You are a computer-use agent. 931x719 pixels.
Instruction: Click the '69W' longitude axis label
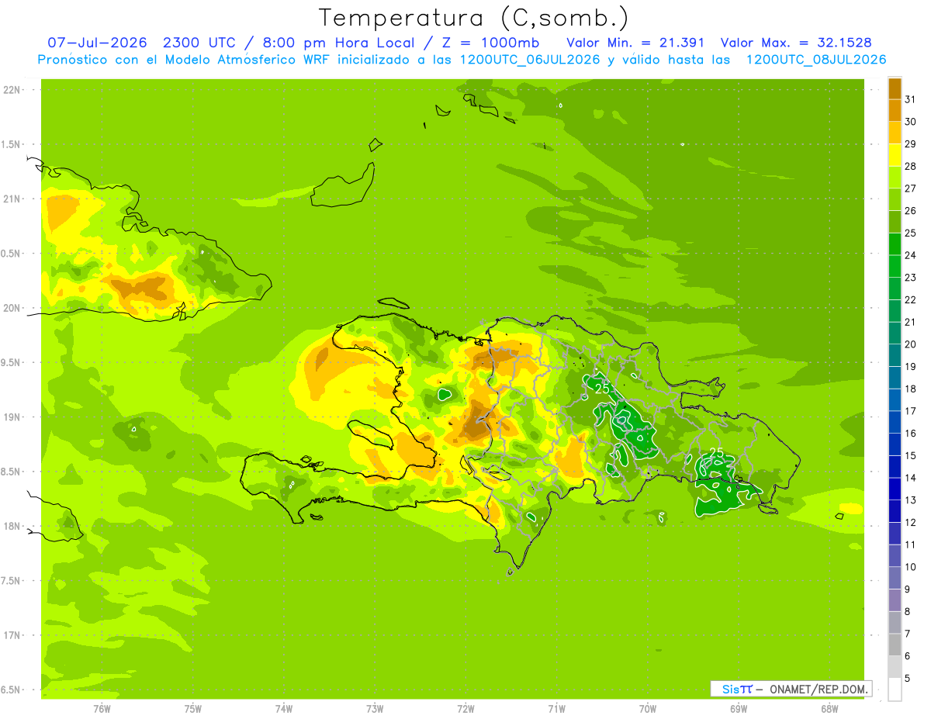tap(739, 708)
